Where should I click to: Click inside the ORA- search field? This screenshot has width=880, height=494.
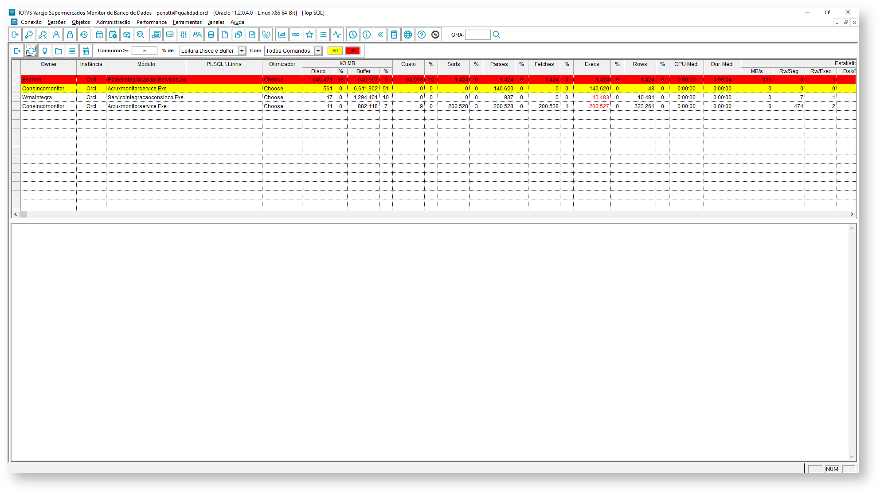pyautogui.click(x=478, y=35)
